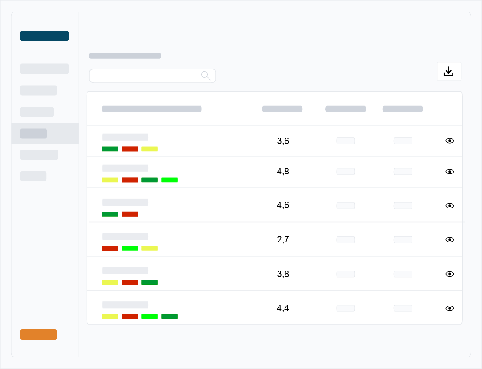This screenshot has width=482, height=369.
Task: Focus the search input field
Action: (x=145, y=75)
